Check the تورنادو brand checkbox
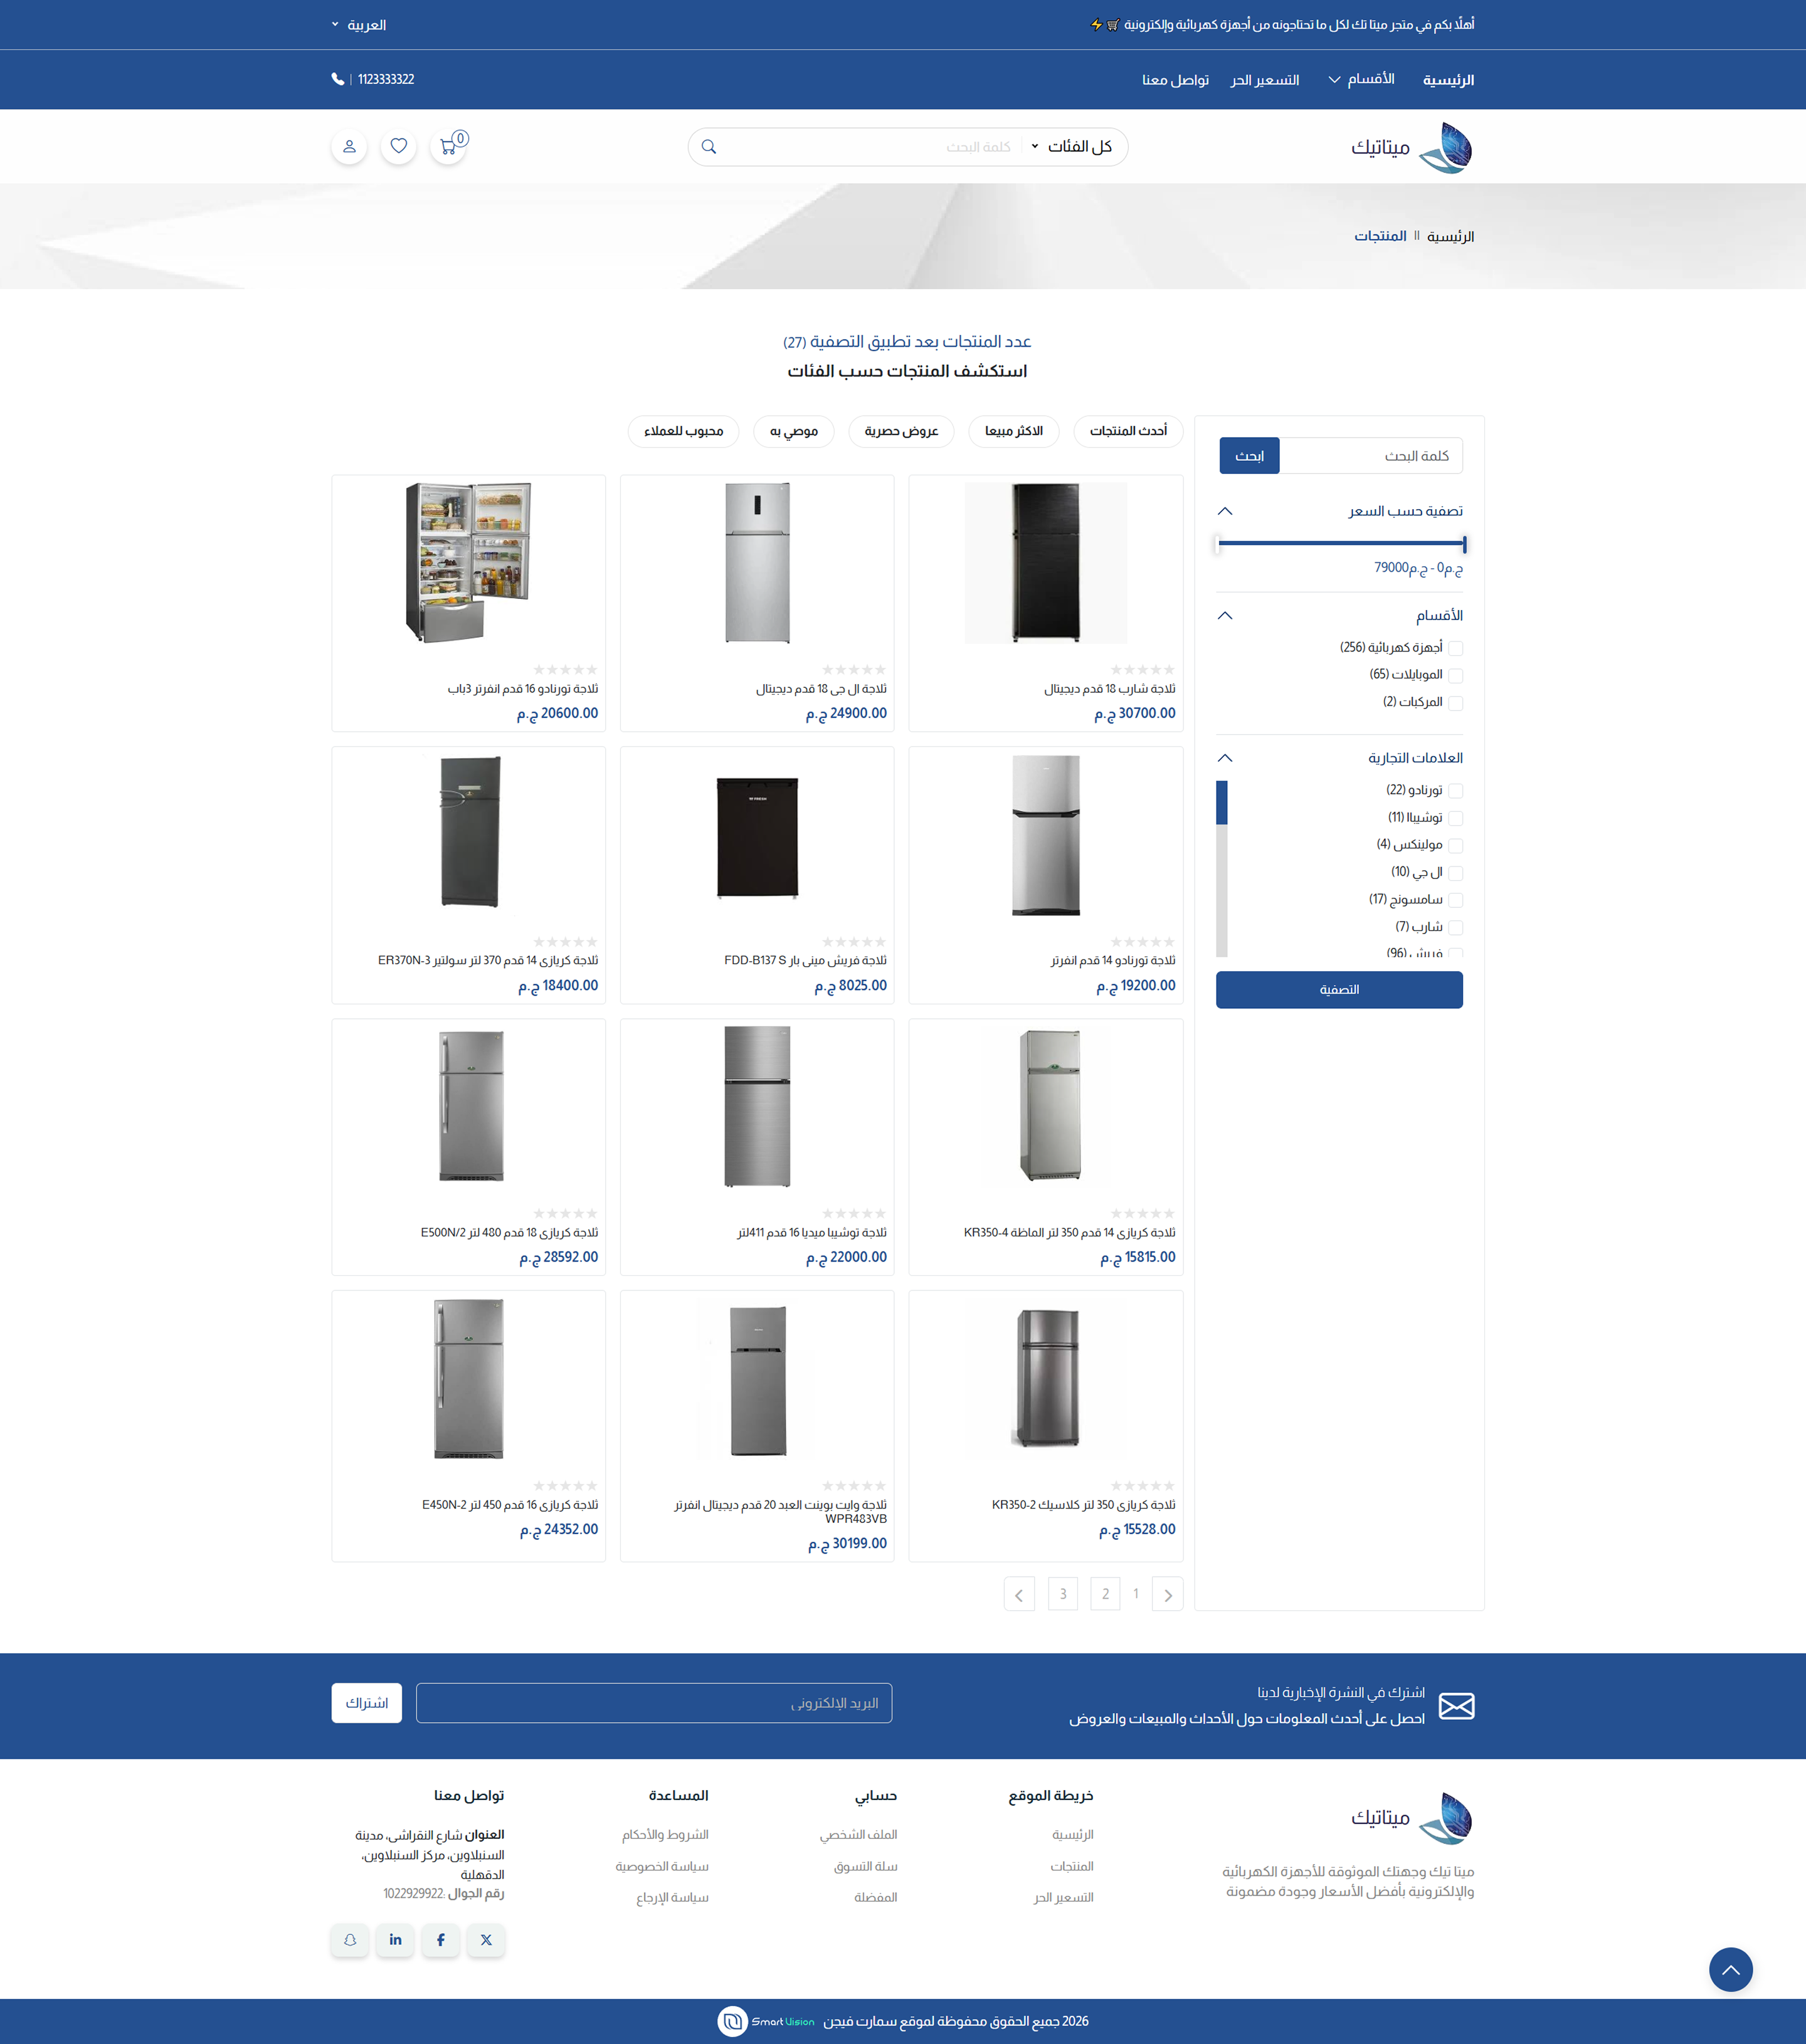The image size is (1806, 2044). (x=1455, y=790)
